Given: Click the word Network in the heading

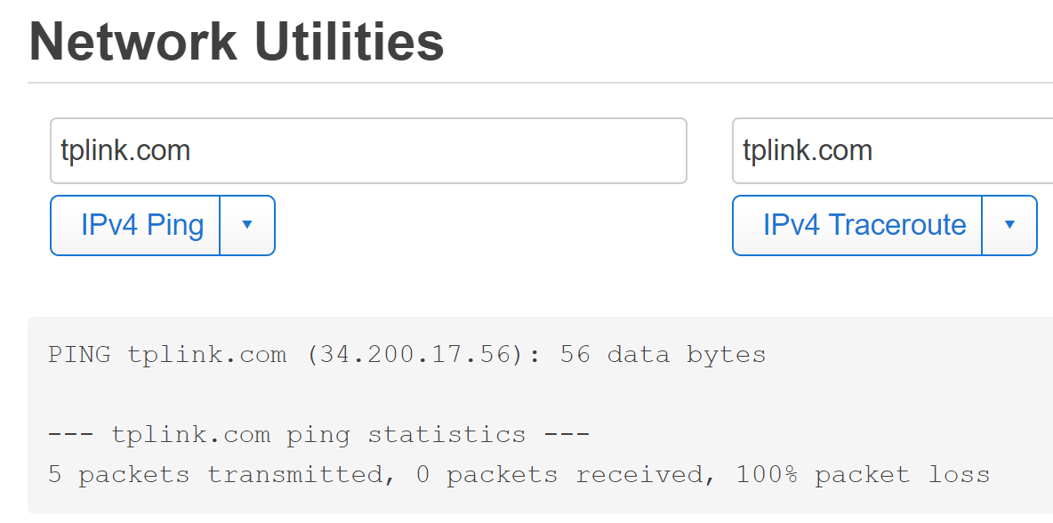Looking at the screenshot, I should coord(133,42).
